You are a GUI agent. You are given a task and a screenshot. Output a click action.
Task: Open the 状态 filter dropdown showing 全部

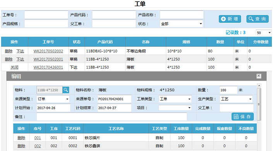click(182, 24)
